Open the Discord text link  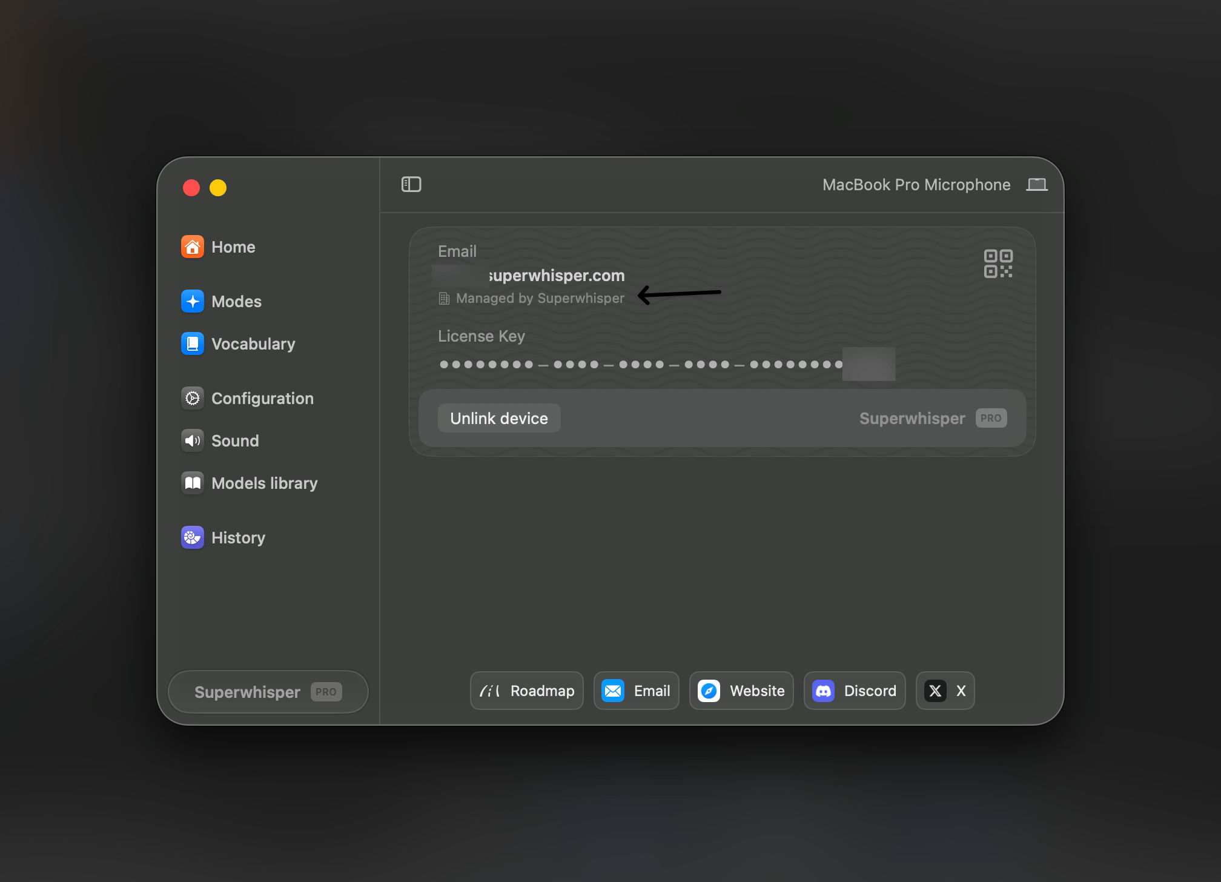click(x=870, y=691)
